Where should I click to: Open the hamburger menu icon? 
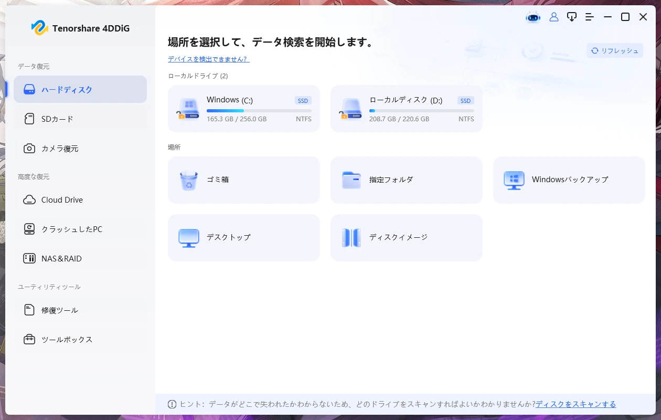pos(590,17)
